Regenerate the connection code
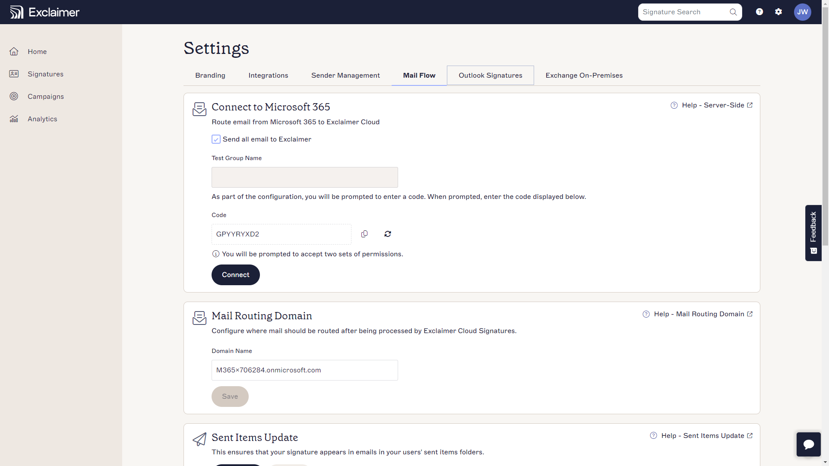This screenshot has height=466, width=829. tap(387, 234)
